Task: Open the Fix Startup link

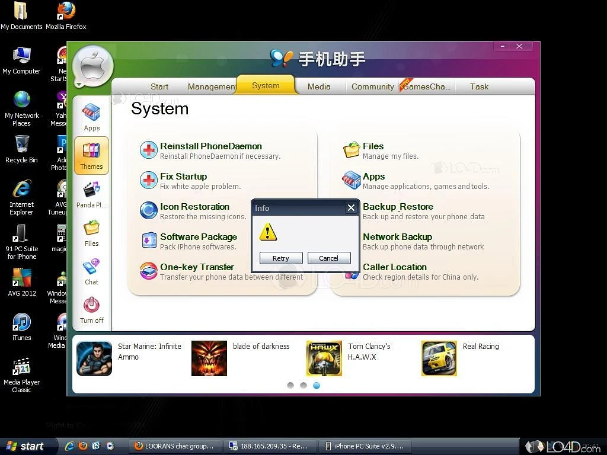Action: 184,177
